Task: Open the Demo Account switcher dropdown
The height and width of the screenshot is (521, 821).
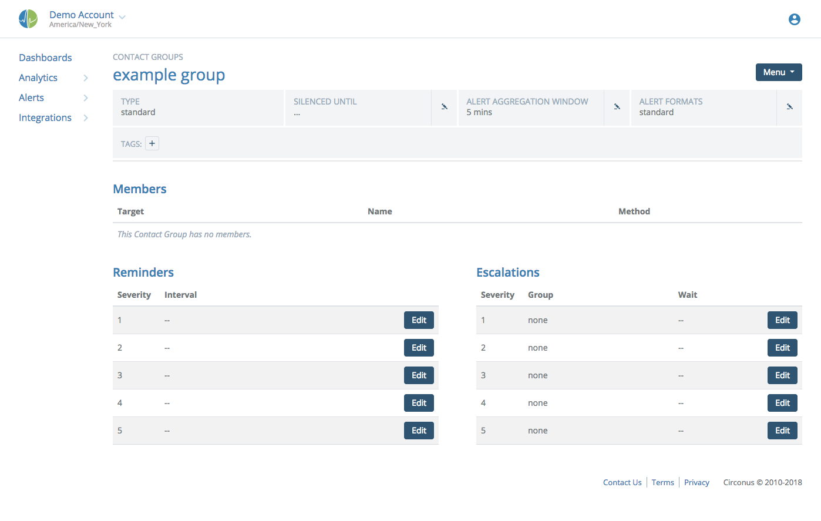Action: [x=122, y=15]
